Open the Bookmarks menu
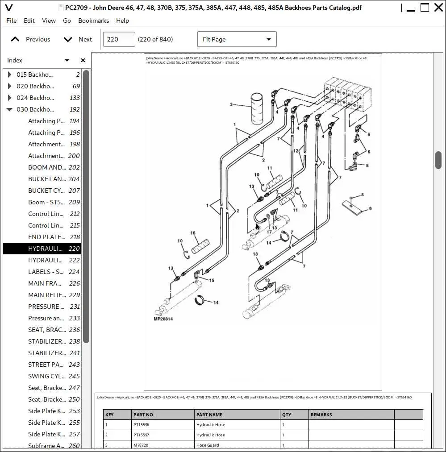 point(93,21)
